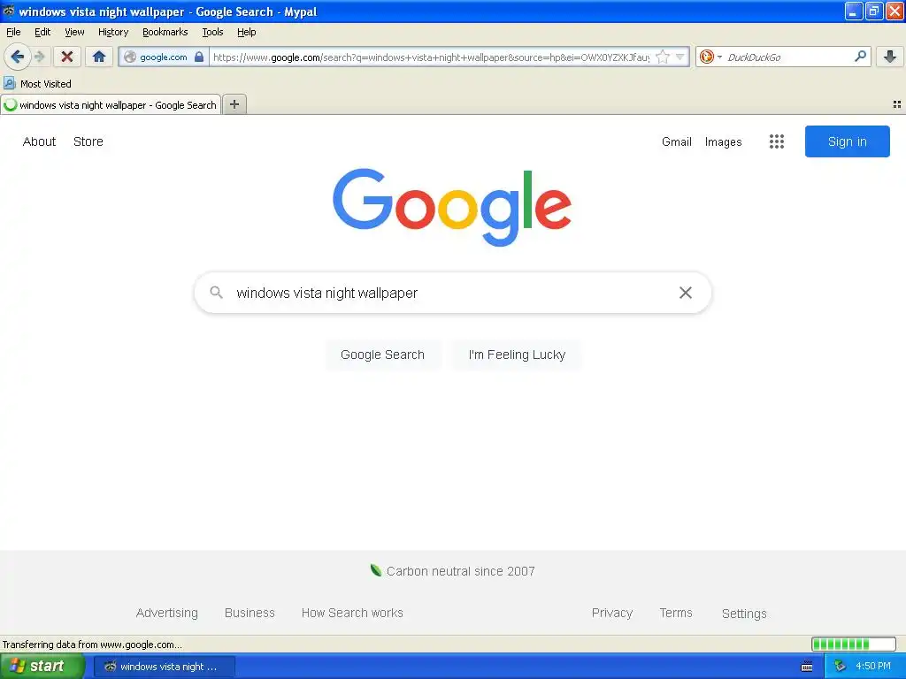
Task: Open the Advertising footer link
Action: [x=167, y=613]
